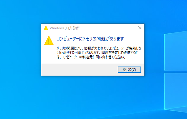Close the dialog with the X icon
Viewport: 187px width, 119px height.
click(140, 28)
